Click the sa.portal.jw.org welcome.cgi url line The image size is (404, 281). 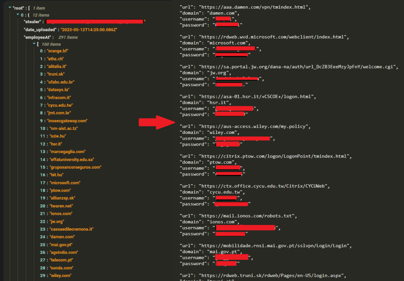pyautogui.click(x=289, y=67)
